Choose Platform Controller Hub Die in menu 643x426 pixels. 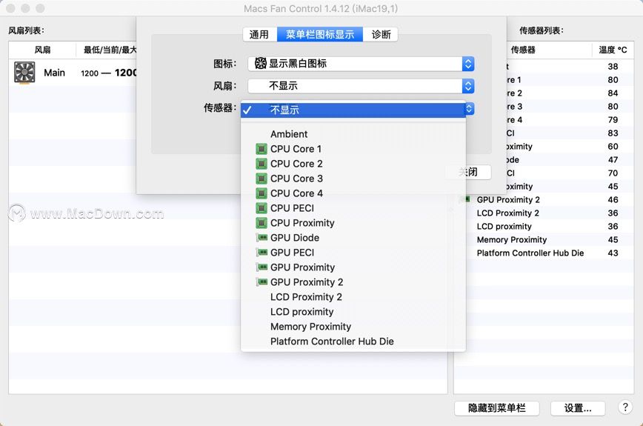pos(353,341)
